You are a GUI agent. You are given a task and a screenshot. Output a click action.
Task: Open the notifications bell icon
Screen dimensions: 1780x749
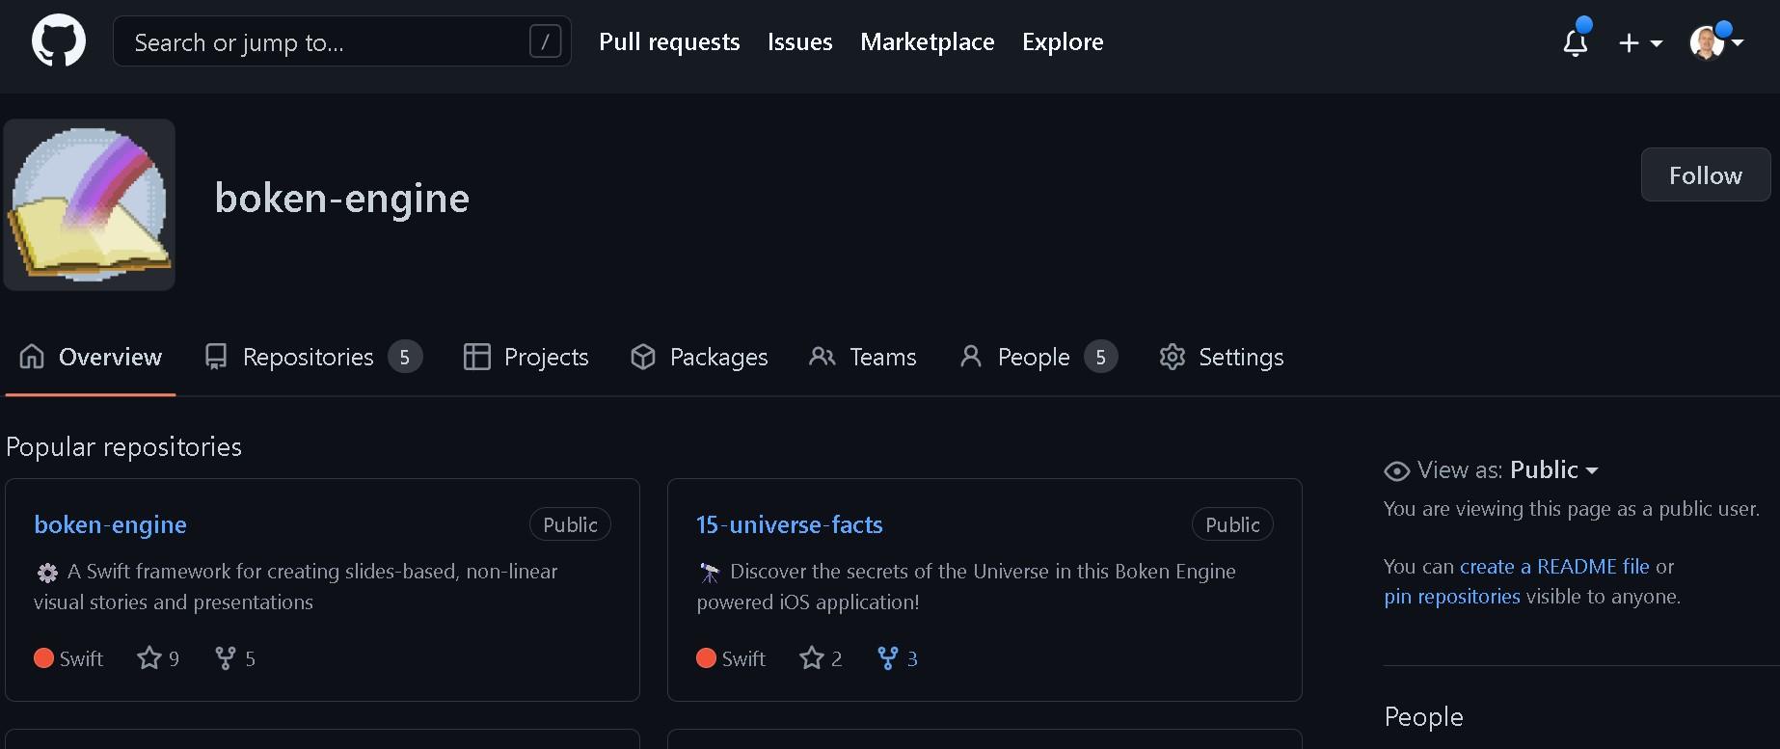tap(1576, 42)
